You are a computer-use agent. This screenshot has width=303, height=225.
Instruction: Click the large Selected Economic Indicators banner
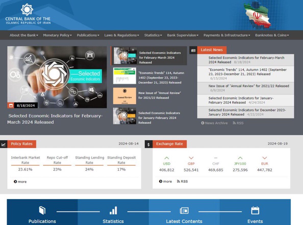tap(57, 77)
